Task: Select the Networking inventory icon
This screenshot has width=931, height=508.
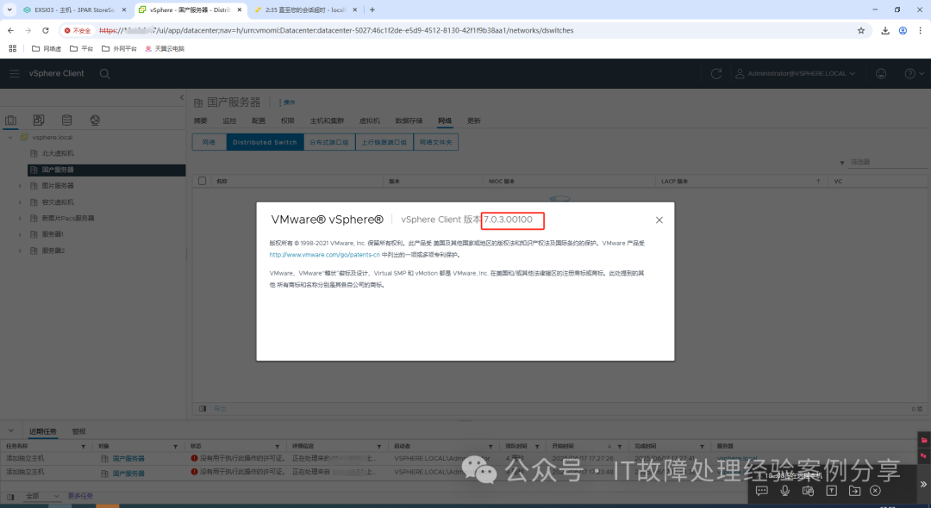Action: (95, 121)
